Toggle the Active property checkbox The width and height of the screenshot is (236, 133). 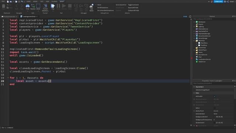pyautogui.click(x=215, y=108)
